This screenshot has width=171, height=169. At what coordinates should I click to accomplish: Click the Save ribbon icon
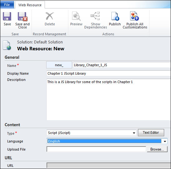click(x=7, y=17)
